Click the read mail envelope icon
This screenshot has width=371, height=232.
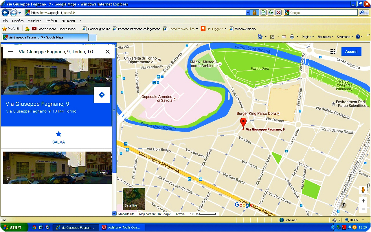point(284,37)
